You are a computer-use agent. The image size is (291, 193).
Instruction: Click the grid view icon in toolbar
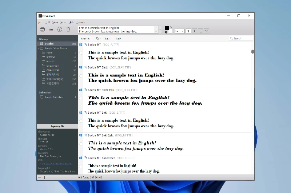point(51,29)
